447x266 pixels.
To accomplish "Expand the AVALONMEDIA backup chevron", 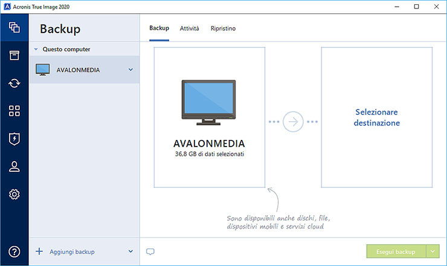I will pos(130,70).
